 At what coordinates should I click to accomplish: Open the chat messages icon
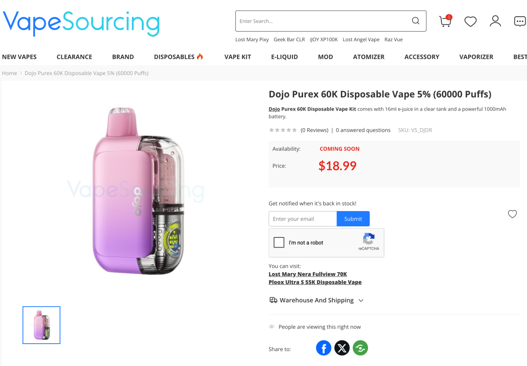520,21
